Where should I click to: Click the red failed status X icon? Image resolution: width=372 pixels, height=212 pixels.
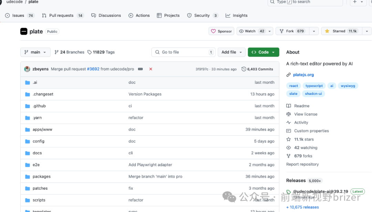pos(151,69)
